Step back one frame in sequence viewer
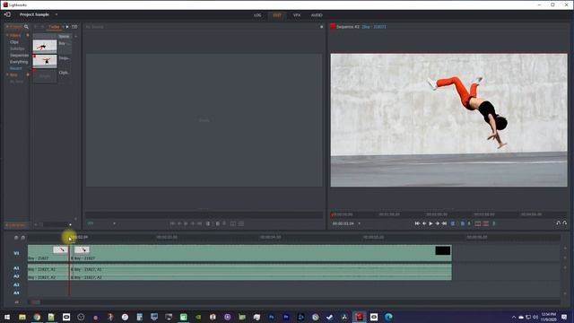 point(424,223)
